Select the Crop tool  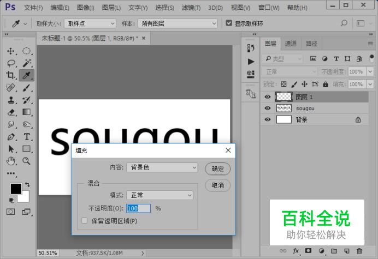tap(10, 75)
